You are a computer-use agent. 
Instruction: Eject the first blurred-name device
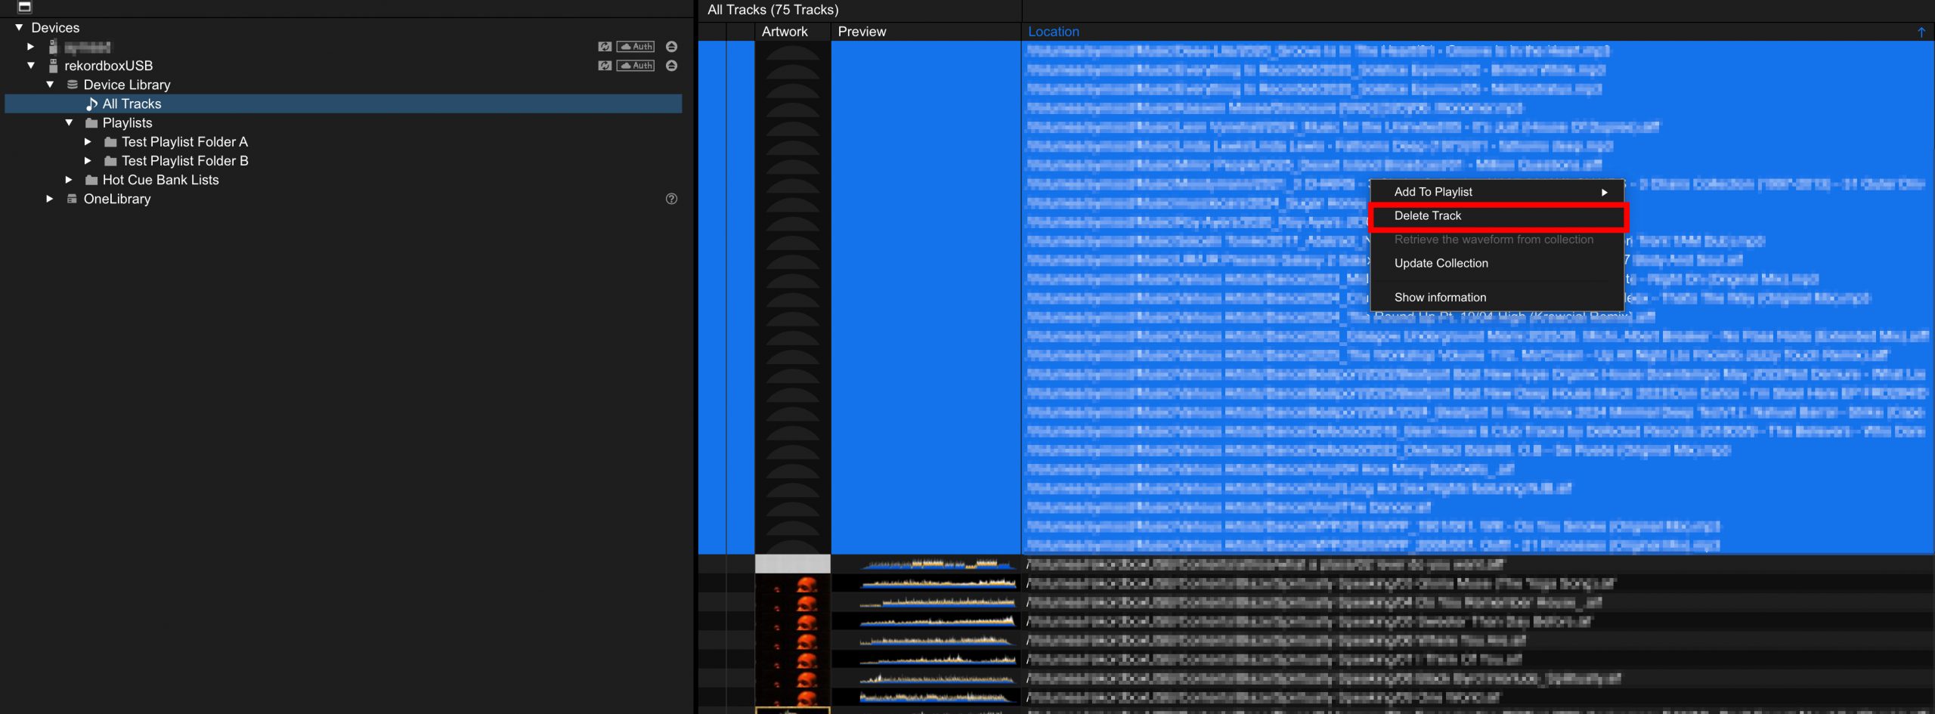click(671, 47)
